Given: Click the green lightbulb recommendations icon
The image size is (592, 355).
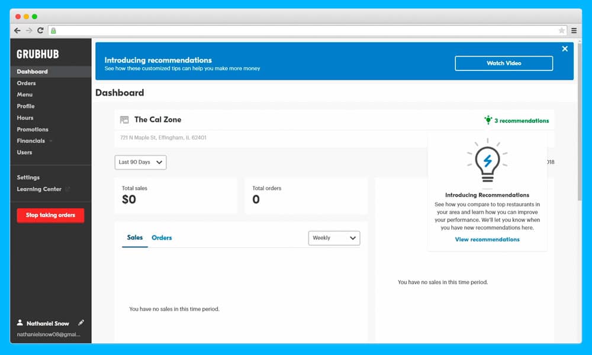Looking at the screenshot, I should [x=488, y=120].
